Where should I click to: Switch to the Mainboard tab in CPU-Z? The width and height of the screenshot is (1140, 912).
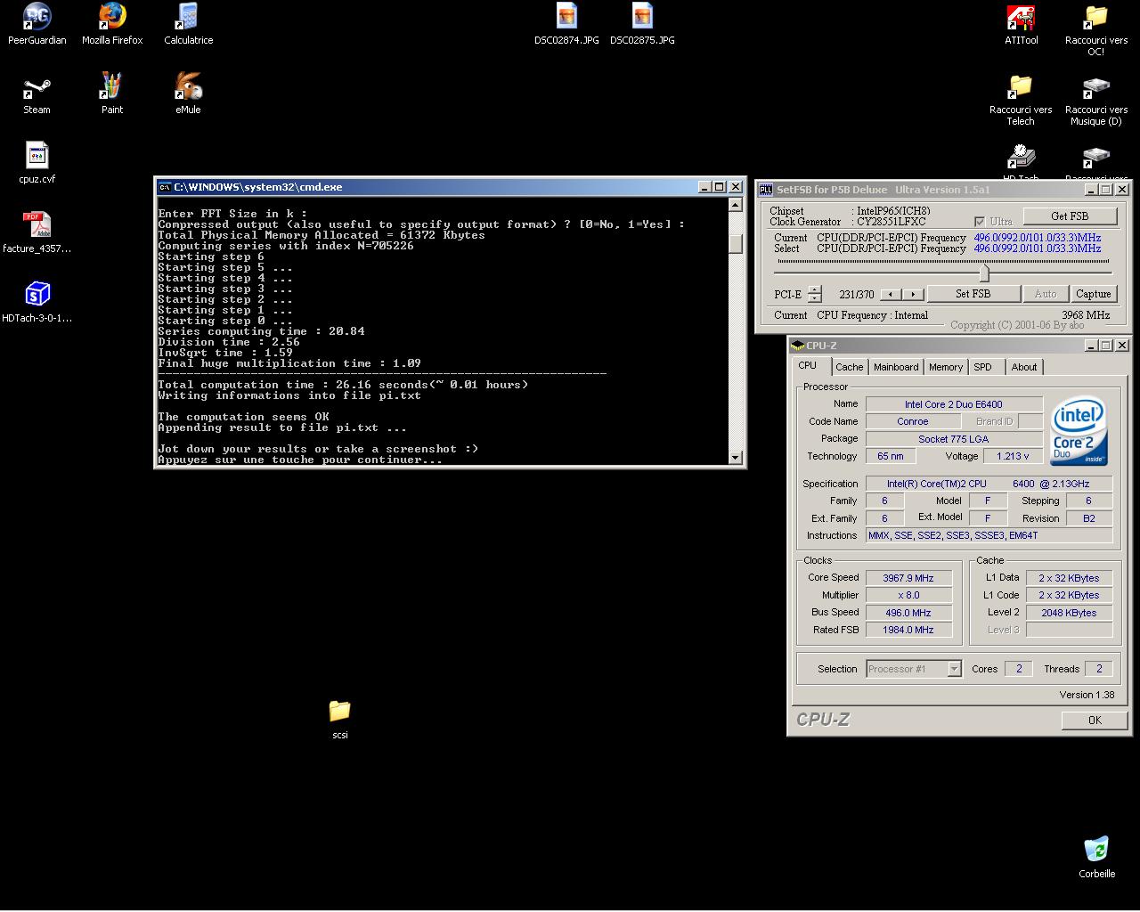tap(896, 367)
